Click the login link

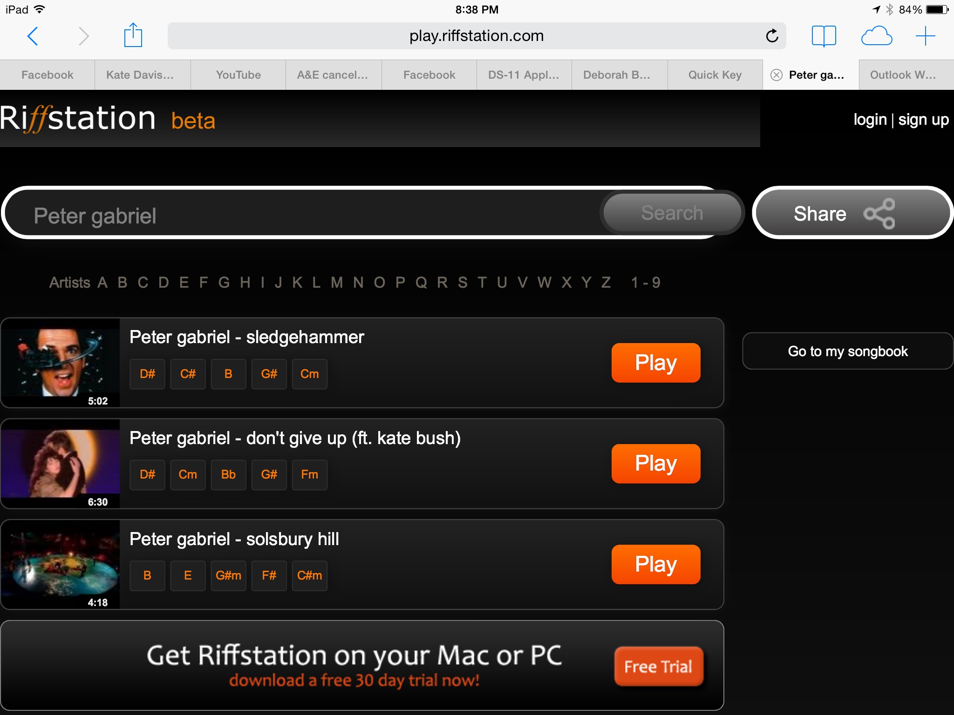pos(870,120)
